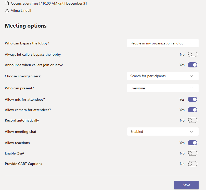The height and width of the screenshot is (190, 206).
Task: Toggle off Allow camera for attendees
Action: pos(192,110)
